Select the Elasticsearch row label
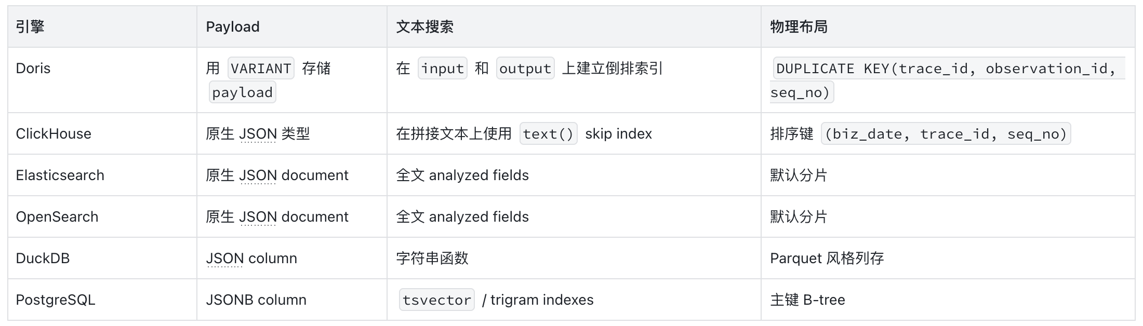The image size is (1143, 326). click(x=60, y=175)
